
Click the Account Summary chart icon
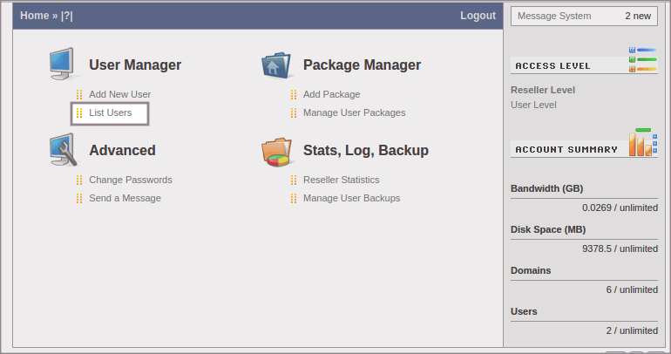pos(642,142)
